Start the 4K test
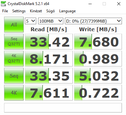126x115 pixels. coord(14,93)
